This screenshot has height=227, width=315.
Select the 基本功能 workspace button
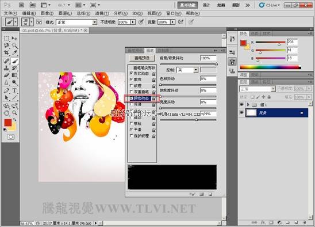[188, 5]
